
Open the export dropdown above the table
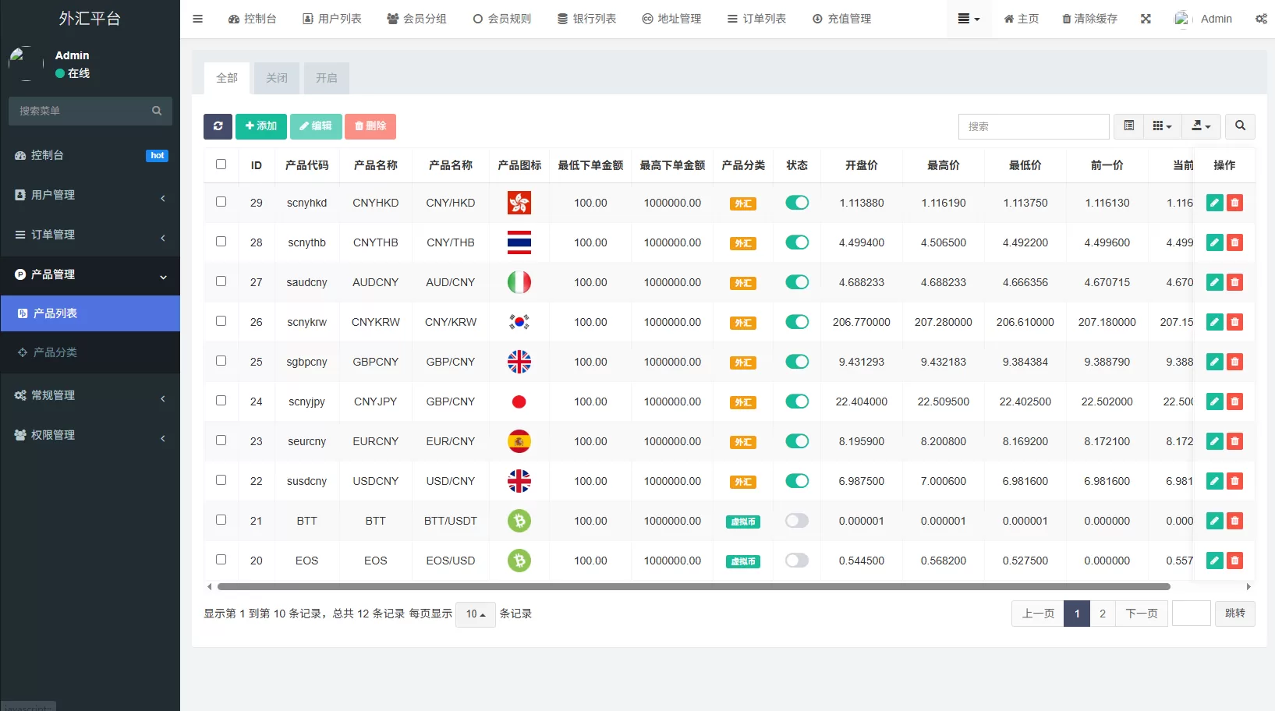[x=1201, y=126]
